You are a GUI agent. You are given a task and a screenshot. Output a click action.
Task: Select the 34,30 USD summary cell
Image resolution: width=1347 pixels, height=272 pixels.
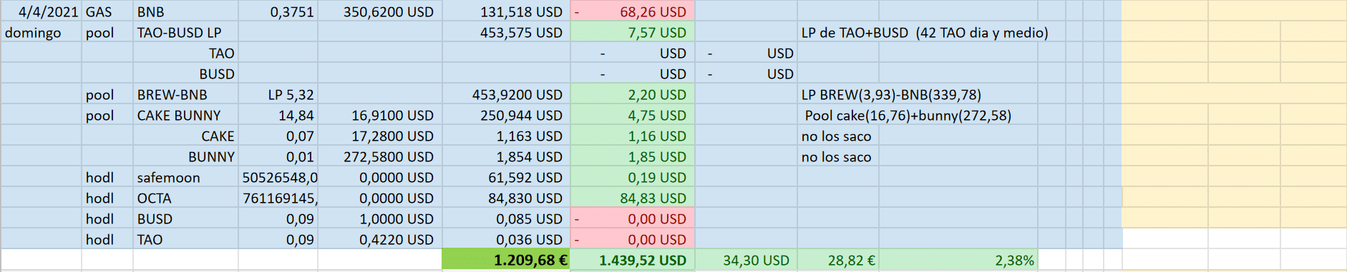(x=746, y=260)
